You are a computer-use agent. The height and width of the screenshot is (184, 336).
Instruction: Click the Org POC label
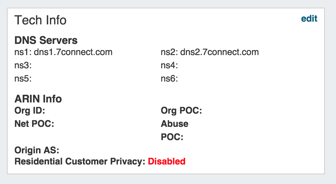click(182, 111)
